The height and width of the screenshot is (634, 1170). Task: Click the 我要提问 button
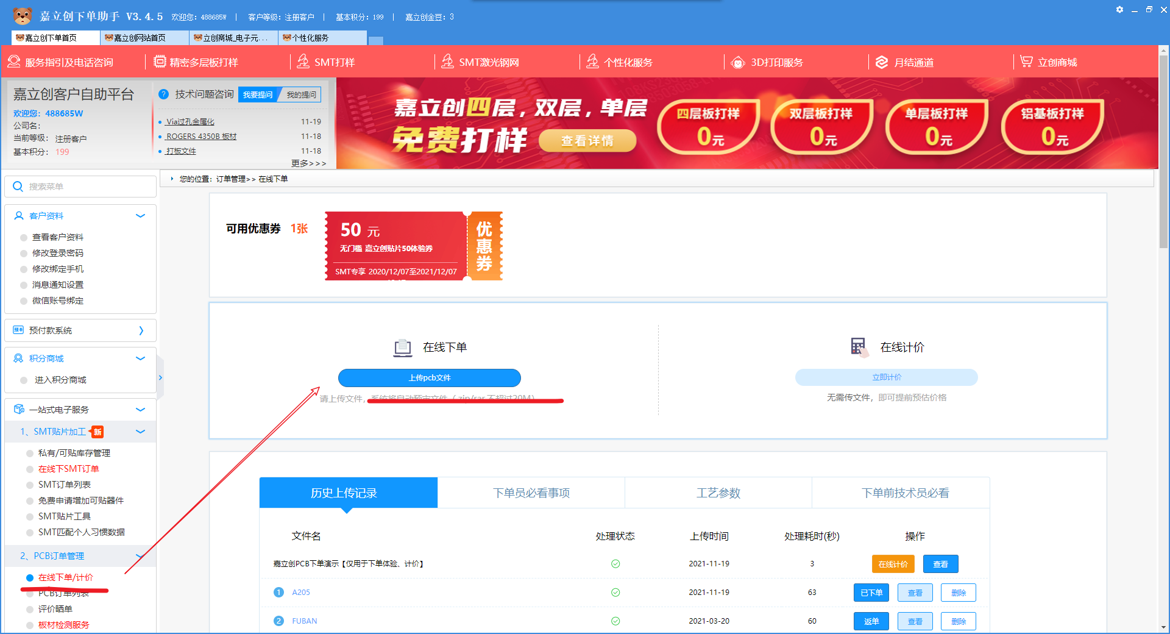258,94
